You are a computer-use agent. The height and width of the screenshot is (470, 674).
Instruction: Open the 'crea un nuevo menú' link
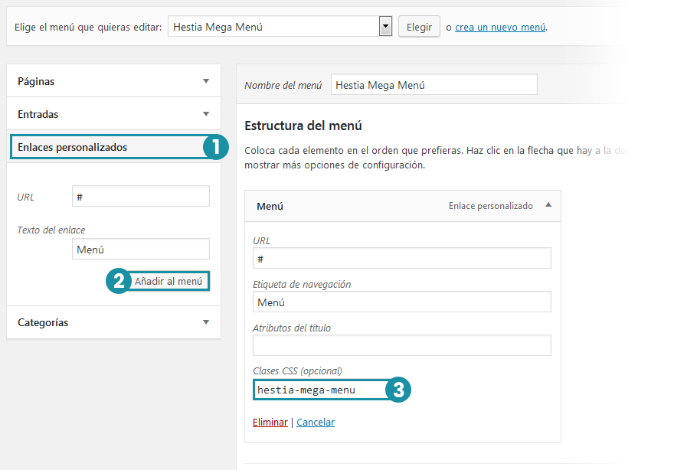(x=500, y=28)
